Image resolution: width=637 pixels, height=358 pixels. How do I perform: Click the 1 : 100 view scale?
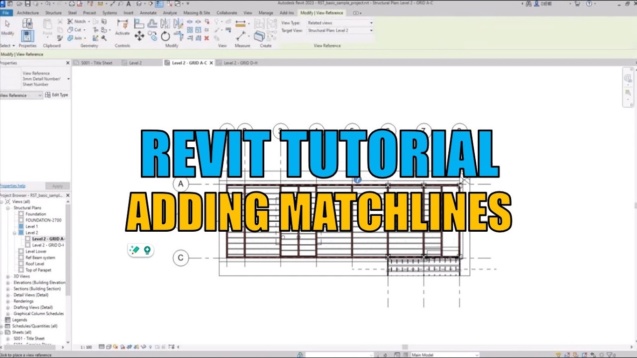click(86, 347)
